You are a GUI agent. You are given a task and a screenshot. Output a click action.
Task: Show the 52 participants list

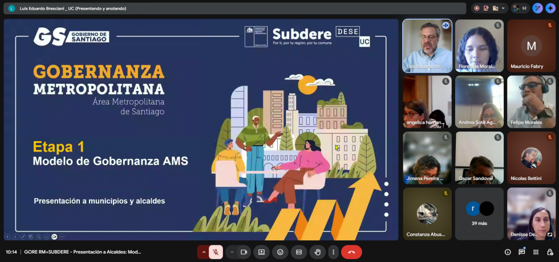[x=521, y=9]
